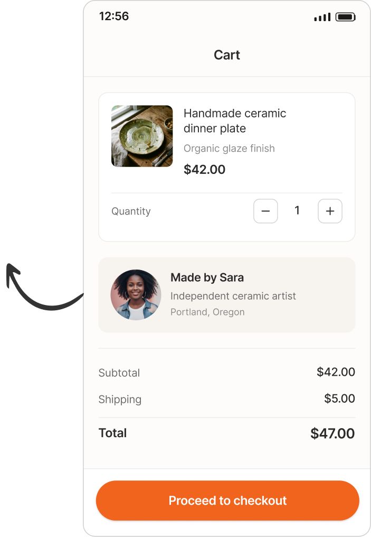The width and height of the screenshot is (371, 537).
Task: Tap the cellular signal bars icon
Action: pyautogui.click(x=322, y=17)
